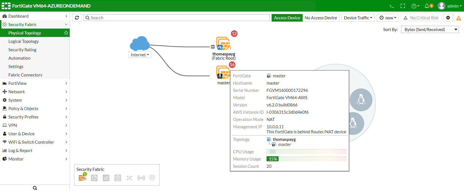The image size is (464, 191).
Task: Click the wireless signal icon in Security Fabric legend
Action: pos(141,178)
